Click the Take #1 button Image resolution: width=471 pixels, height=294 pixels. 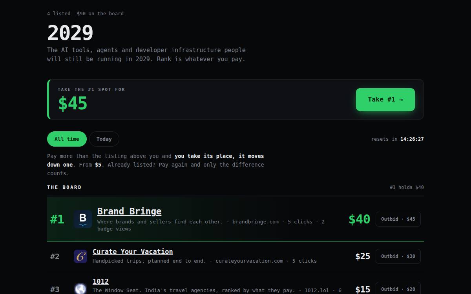tap(385, 100)
